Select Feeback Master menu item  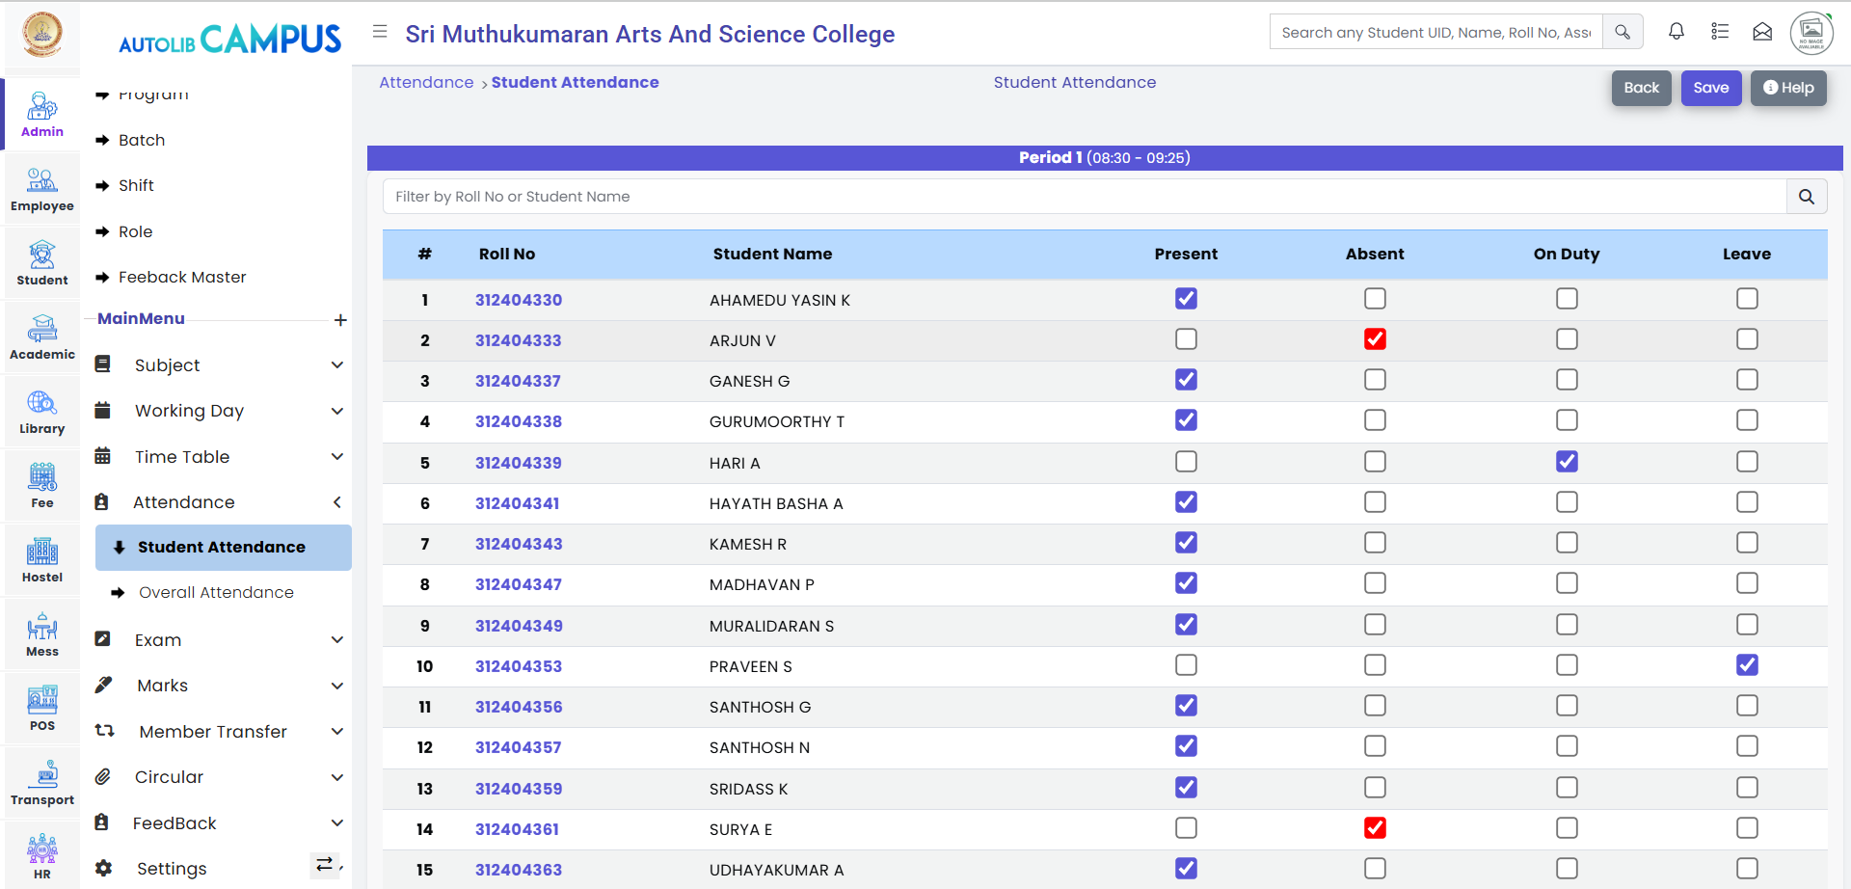182,278
